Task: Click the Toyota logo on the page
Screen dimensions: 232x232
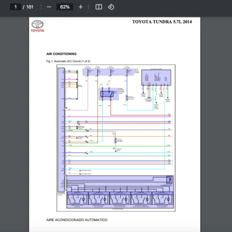Action: pyautogui.click(x=38, y=26)
